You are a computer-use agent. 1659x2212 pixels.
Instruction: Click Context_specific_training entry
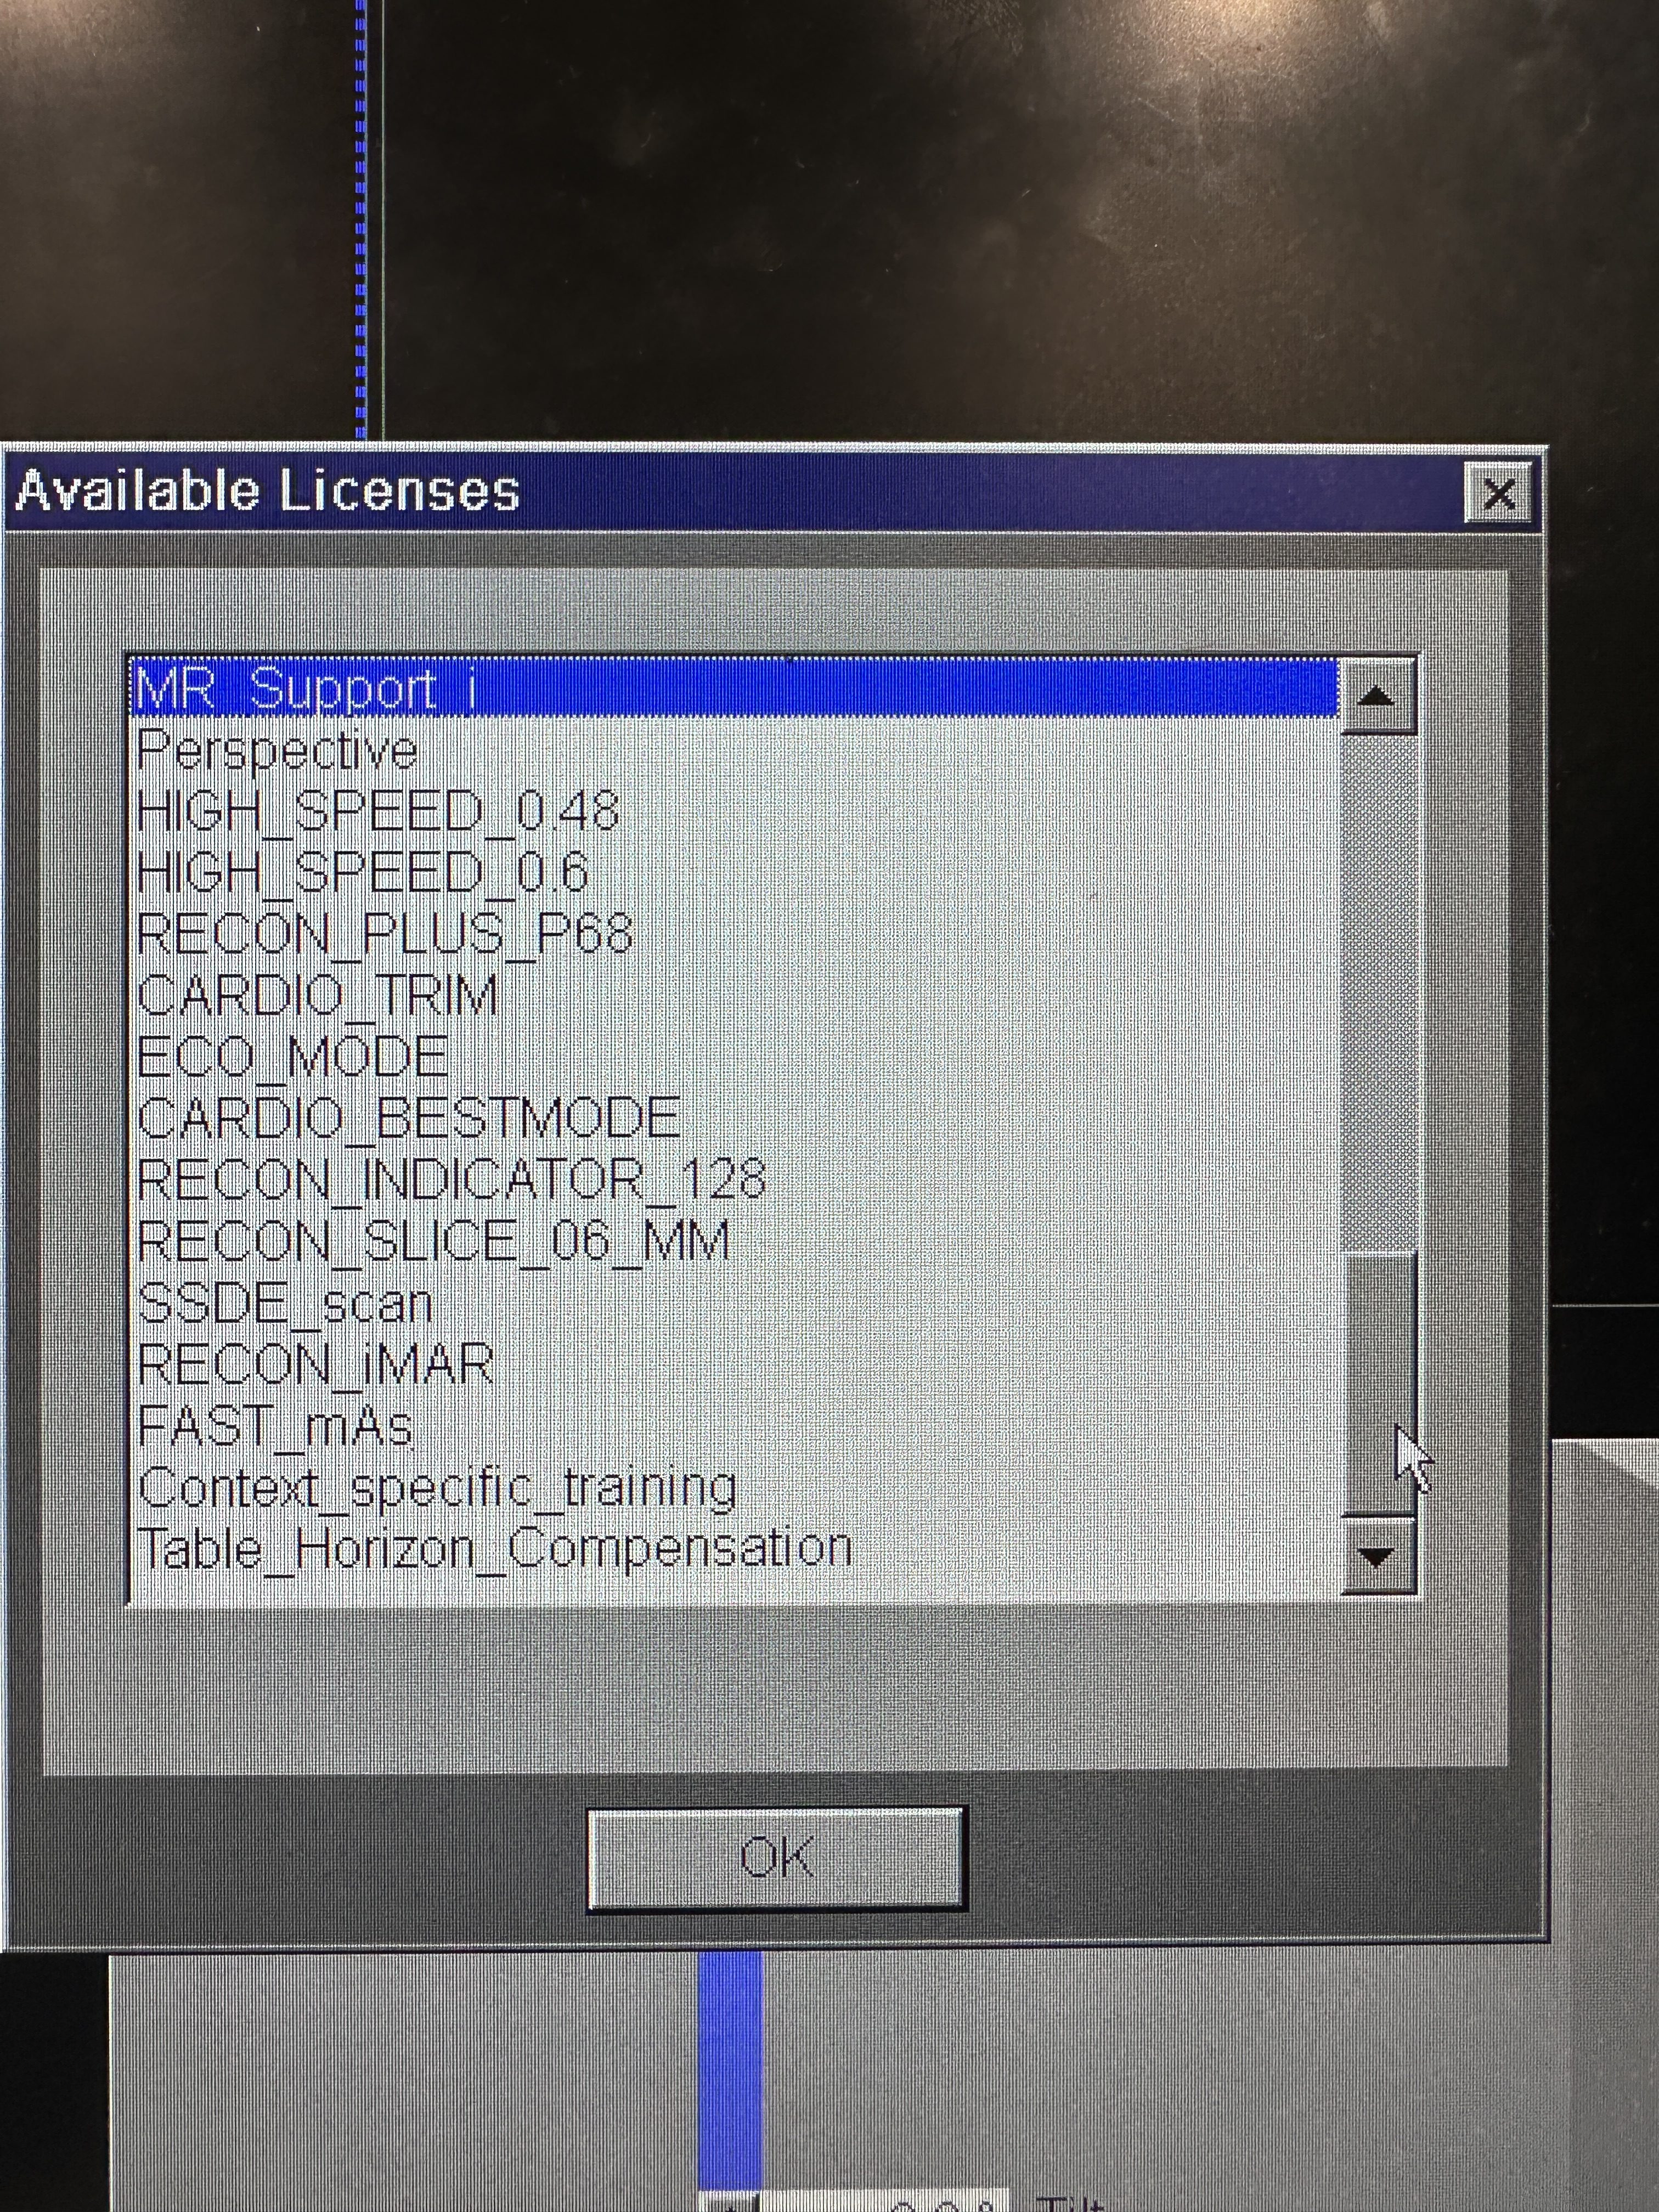437,1488
